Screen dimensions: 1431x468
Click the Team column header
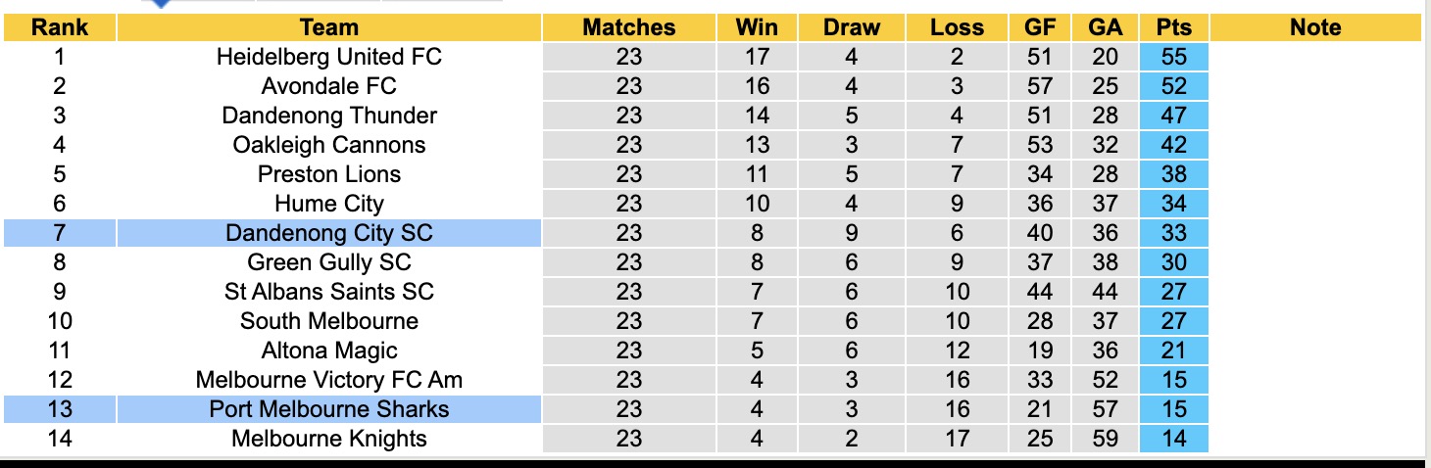pos(329,27)
